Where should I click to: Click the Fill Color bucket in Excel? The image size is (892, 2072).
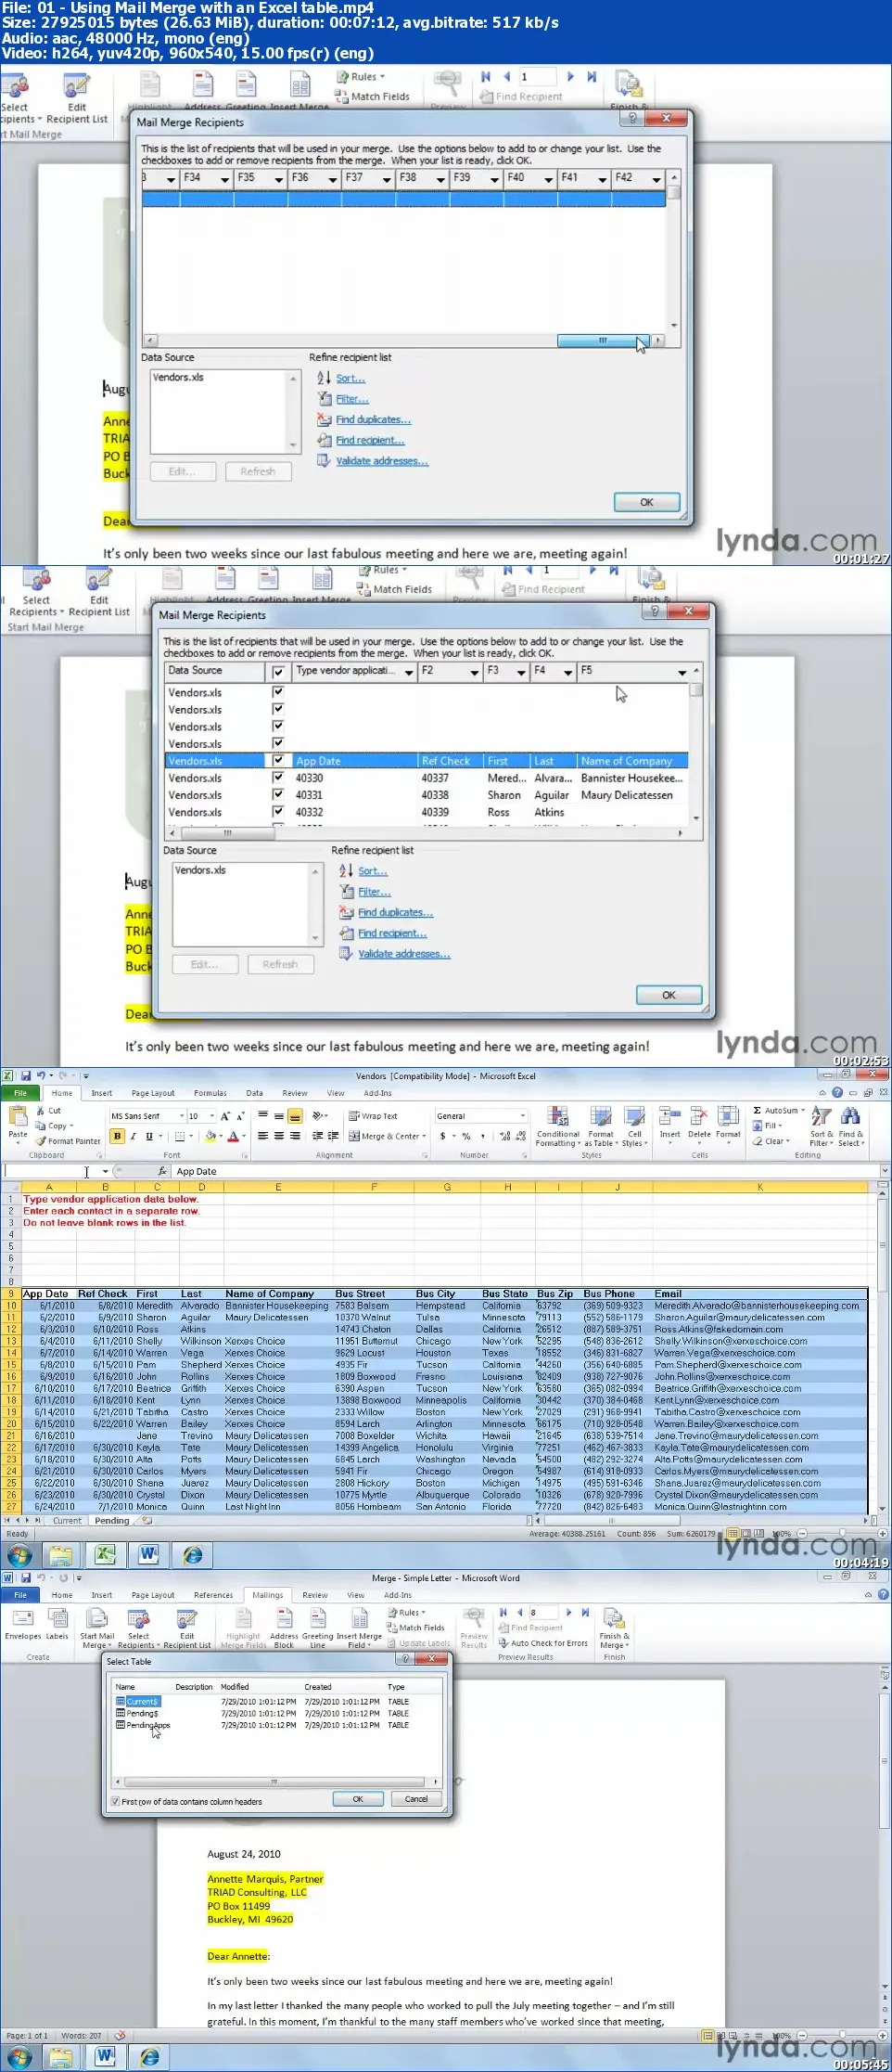(210, 1136)
